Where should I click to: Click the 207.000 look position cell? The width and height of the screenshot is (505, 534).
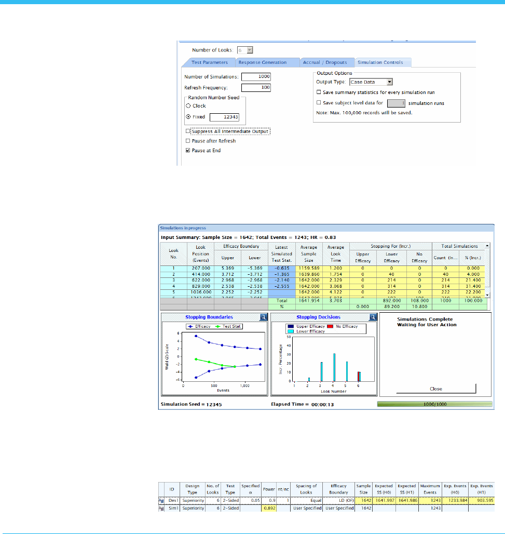(200, 269)
